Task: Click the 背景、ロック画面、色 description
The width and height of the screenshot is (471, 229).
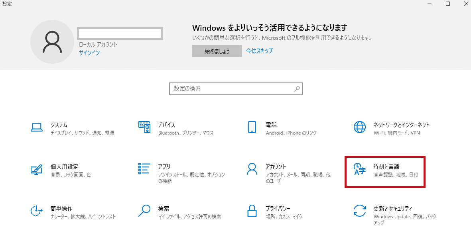Action: click(x=71, y=175)
